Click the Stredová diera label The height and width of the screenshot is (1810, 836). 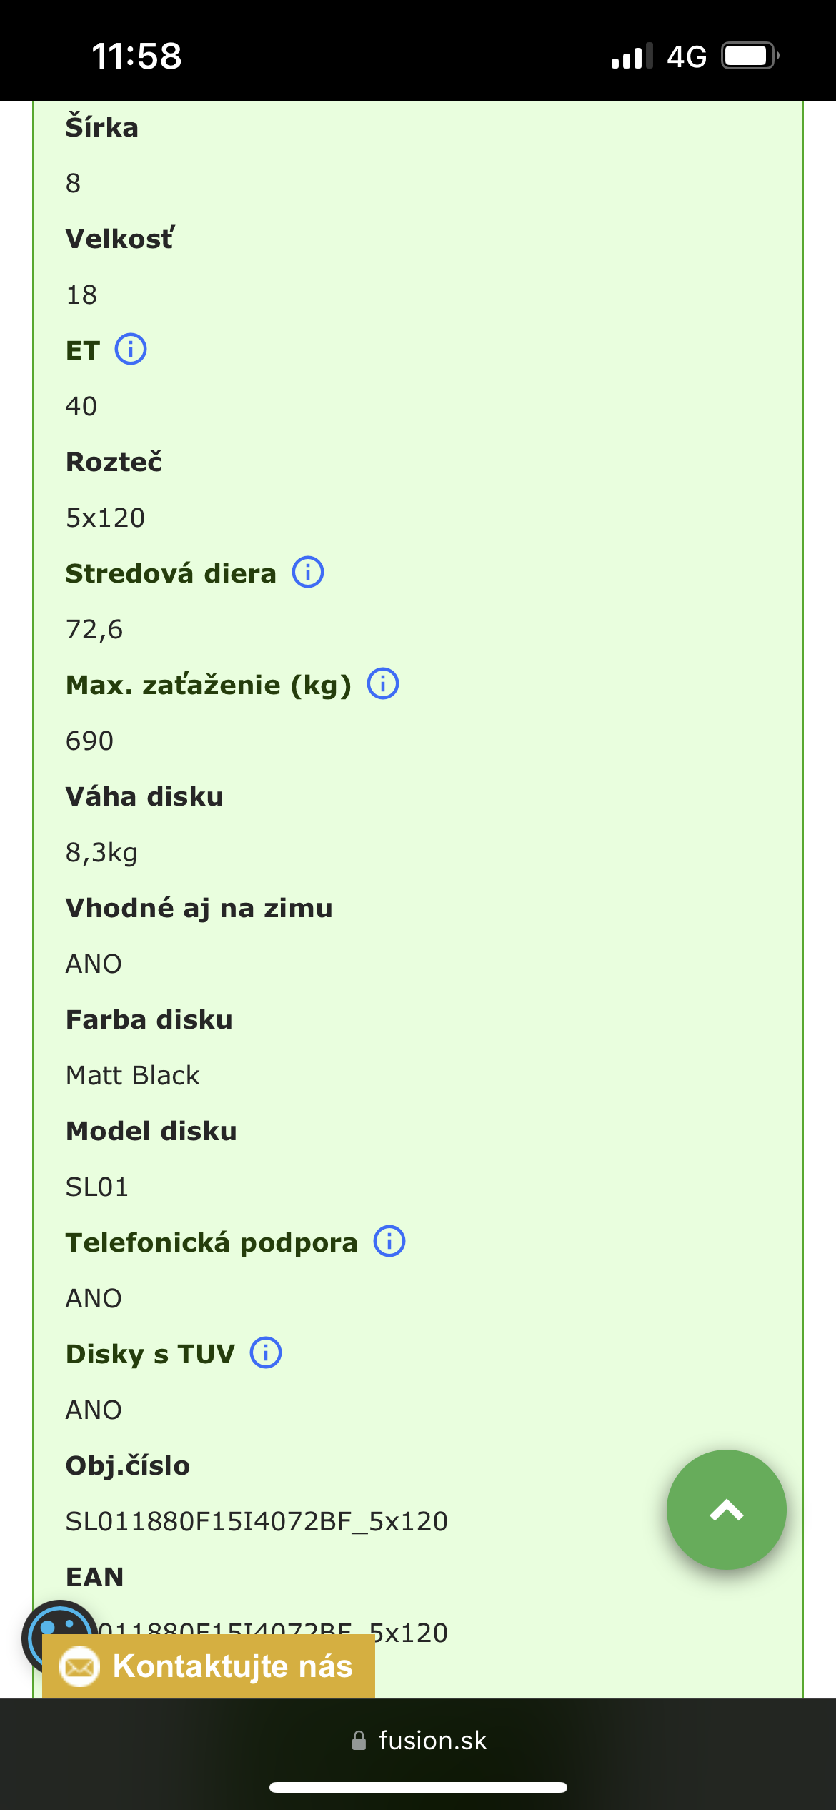click(171, 573)
